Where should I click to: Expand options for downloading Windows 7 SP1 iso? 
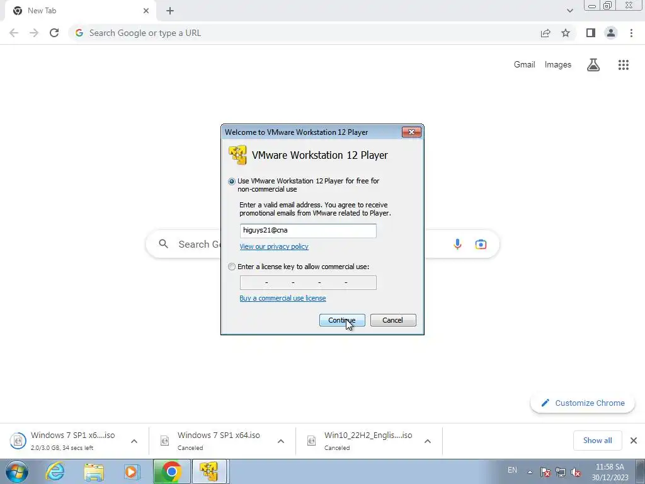click(134, 441)
